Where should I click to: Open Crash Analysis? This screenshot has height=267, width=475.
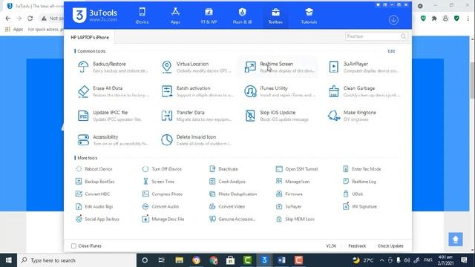click(x=227, y=181)
